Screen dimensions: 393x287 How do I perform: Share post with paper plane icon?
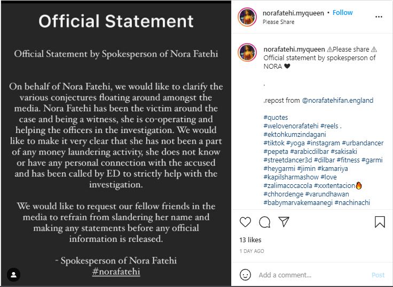coord(284,222)
